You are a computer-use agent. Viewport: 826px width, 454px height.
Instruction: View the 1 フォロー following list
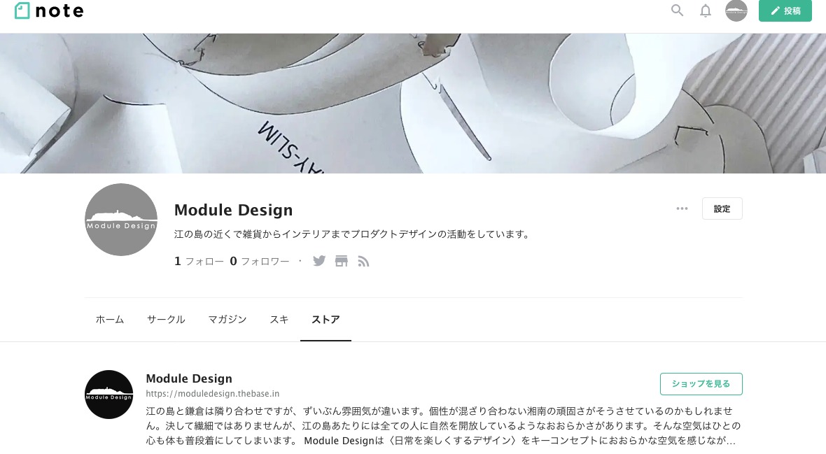(x=199, y=261)
